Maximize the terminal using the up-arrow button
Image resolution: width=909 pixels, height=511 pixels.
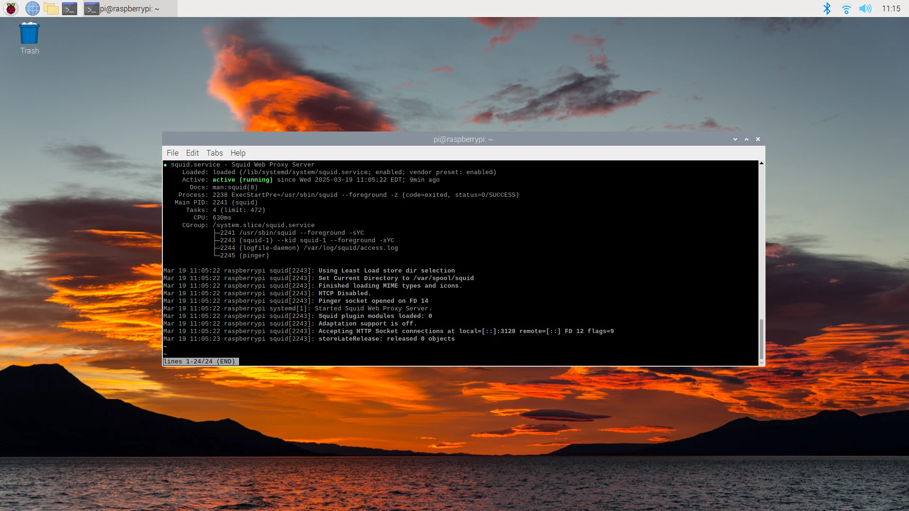pos(747,139)
